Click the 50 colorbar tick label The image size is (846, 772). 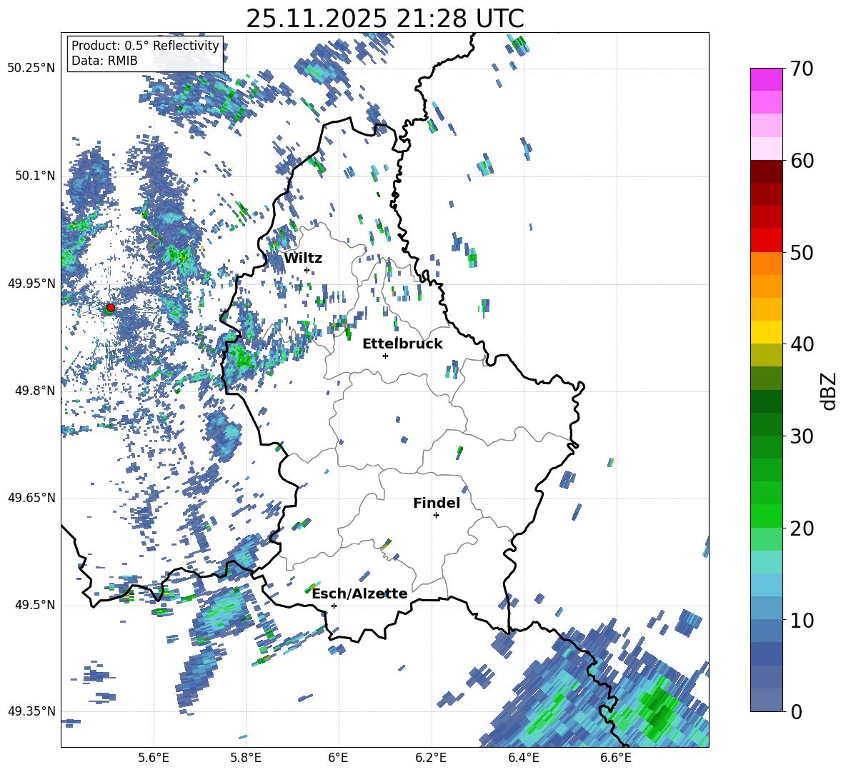pyautogui.click(x=802, y=253)
